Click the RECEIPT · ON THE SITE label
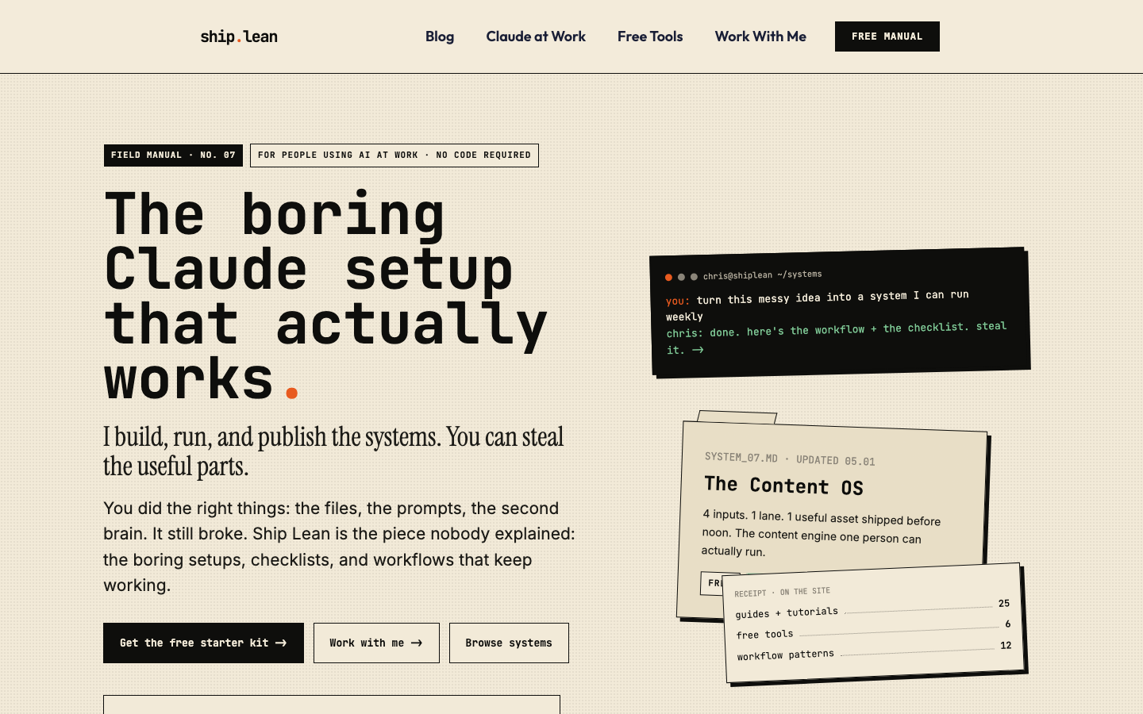Image resolution: width=1143 pixels, height=714 pixels. coord(782,592)
